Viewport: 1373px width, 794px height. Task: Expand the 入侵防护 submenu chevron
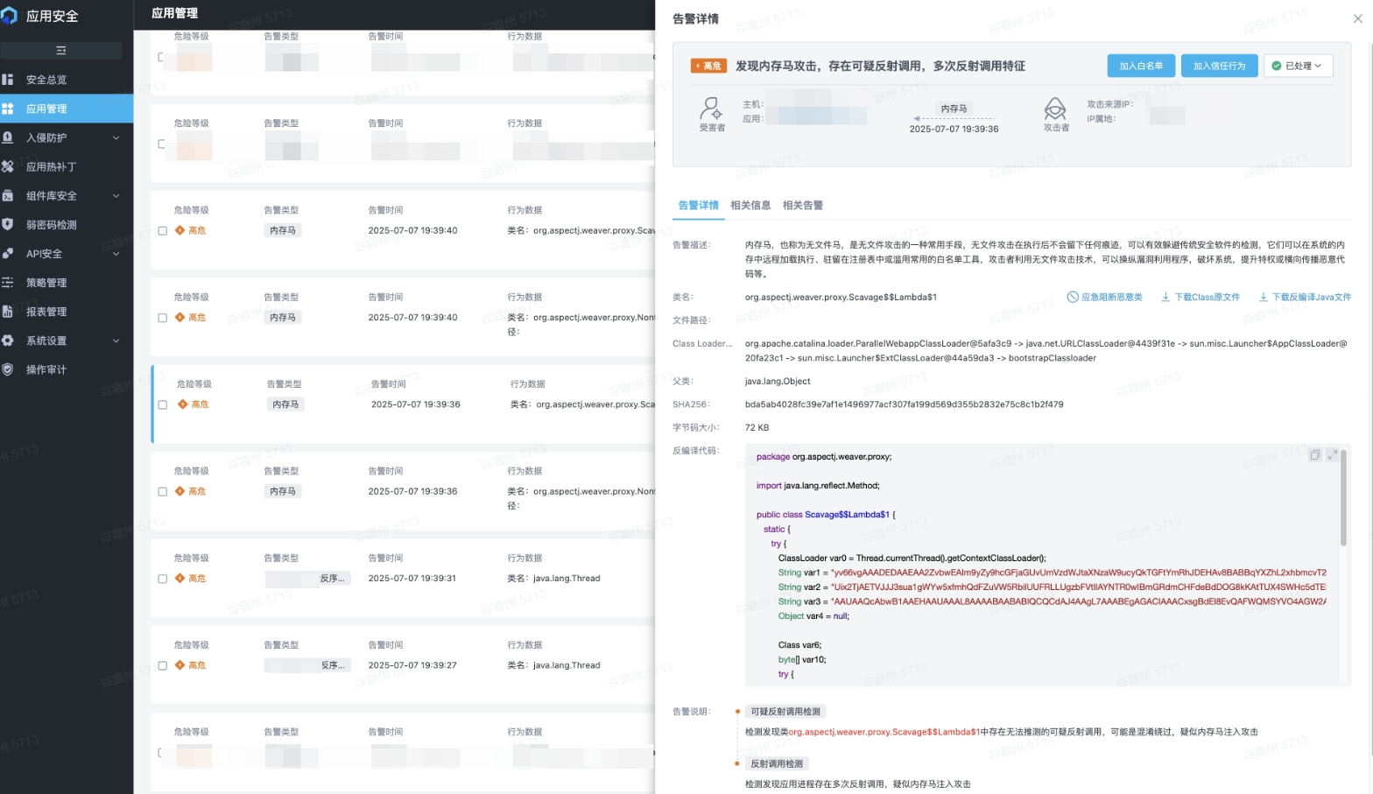116,137
